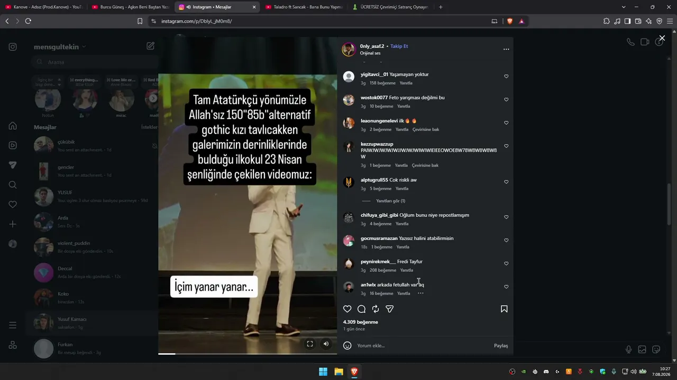The image size is (677, 380).
Task: Open a new browser tab
Action: click(x=441, y=7)
